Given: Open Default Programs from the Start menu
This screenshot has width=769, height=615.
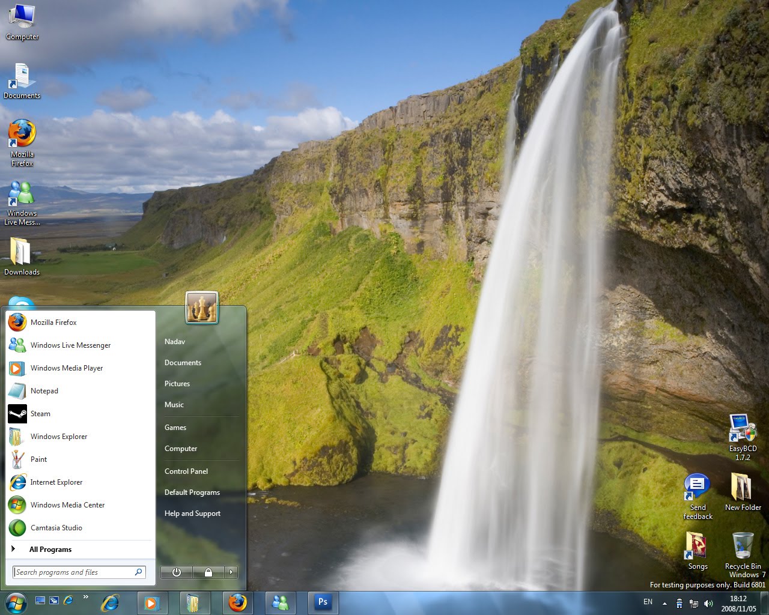Looking at the screenshot, I should tap(192, 492).
